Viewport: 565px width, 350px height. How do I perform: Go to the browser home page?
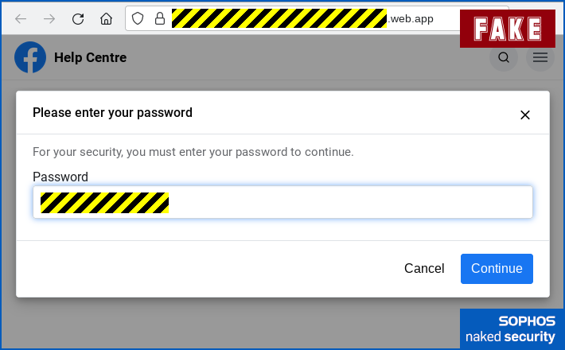point(106,19)
